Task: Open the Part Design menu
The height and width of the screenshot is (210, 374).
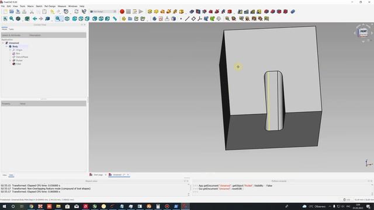Action: pyautogui.click(x=50, y=6)
